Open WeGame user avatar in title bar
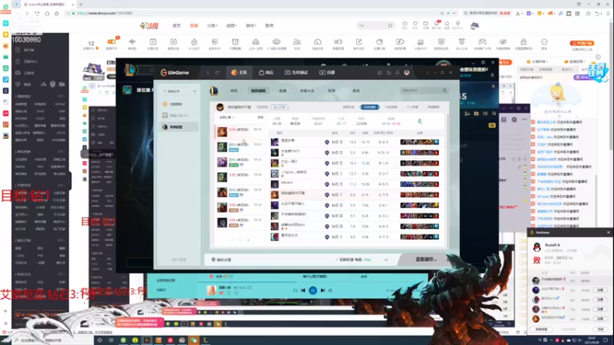The height and width of the screenshot is (345, 614). tap(407, 72)
